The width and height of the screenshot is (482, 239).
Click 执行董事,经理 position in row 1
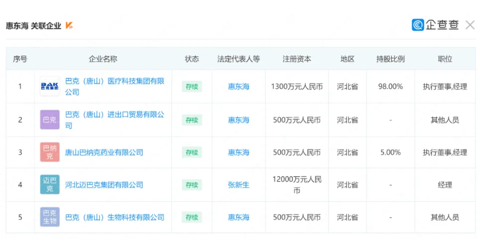point(445,87)
